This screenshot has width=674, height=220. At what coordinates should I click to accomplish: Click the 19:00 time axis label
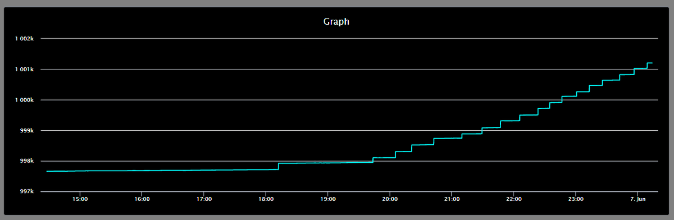[x=328, y=199]
